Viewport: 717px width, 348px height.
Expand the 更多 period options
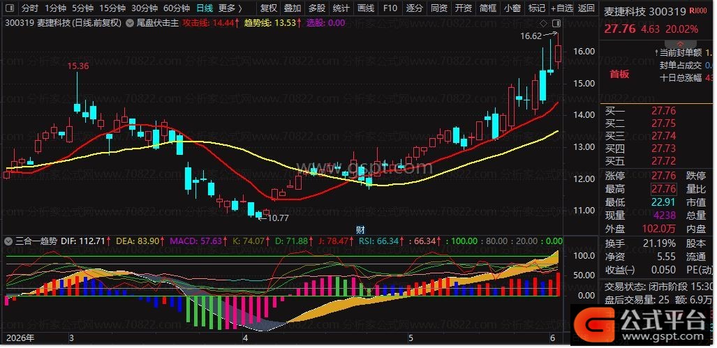tap(230, 8)
